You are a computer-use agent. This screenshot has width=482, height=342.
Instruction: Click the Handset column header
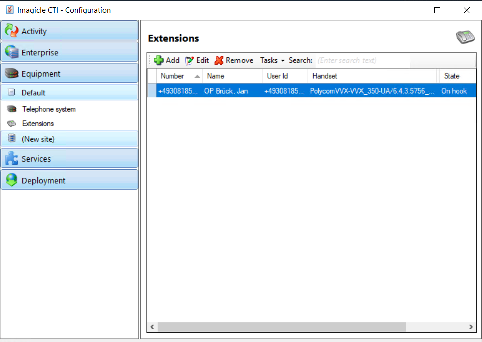click(x=325, y=76)
